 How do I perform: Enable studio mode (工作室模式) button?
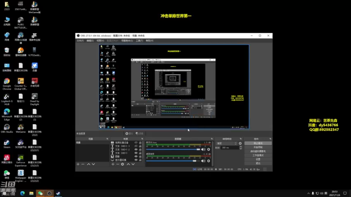[x=258, y=155]
